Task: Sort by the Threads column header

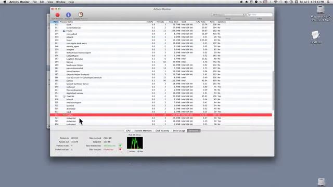Action: 161,22
